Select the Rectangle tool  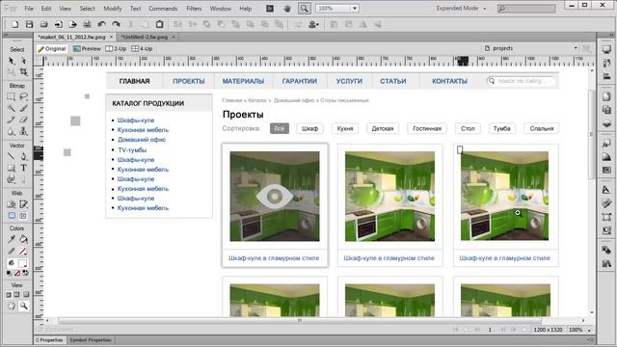click(x=12, y=168)
